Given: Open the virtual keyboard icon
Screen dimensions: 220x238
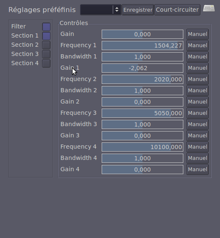Looking at the screenshot, I should [x=209, y=8].
